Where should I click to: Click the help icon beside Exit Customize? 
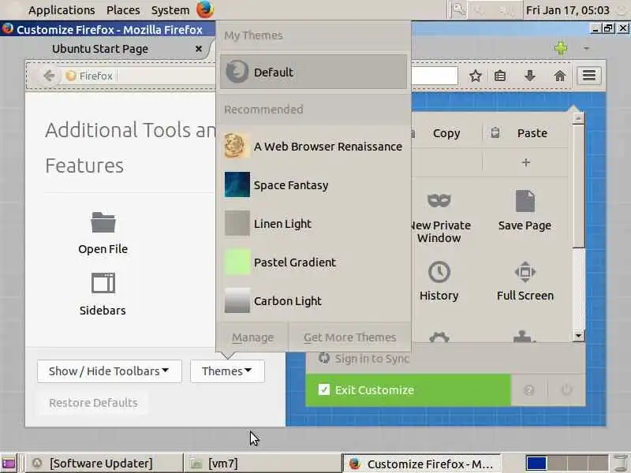529,389
